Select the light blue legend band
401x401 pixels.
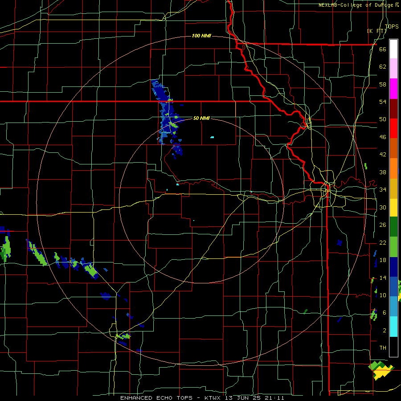coord(393,306)
